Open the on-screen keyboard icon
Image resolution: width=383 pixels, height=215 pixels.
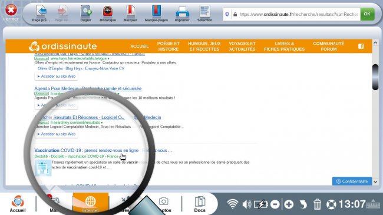point(374,204)
